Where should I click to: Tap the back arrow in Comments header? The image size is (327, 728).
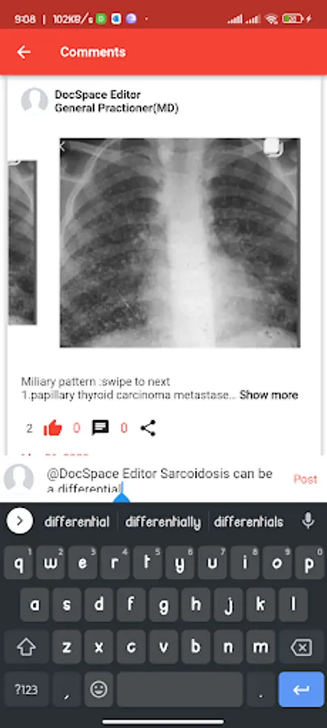(x=23, y=52)
